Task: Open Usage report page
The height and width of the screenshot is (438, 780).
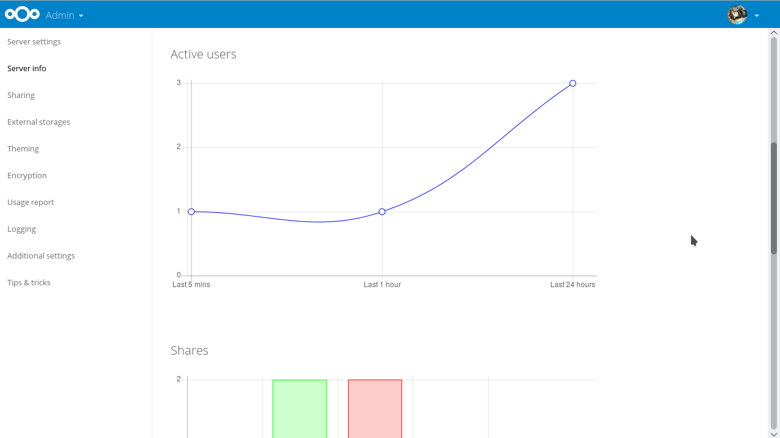Action: [x=30, y=202]
